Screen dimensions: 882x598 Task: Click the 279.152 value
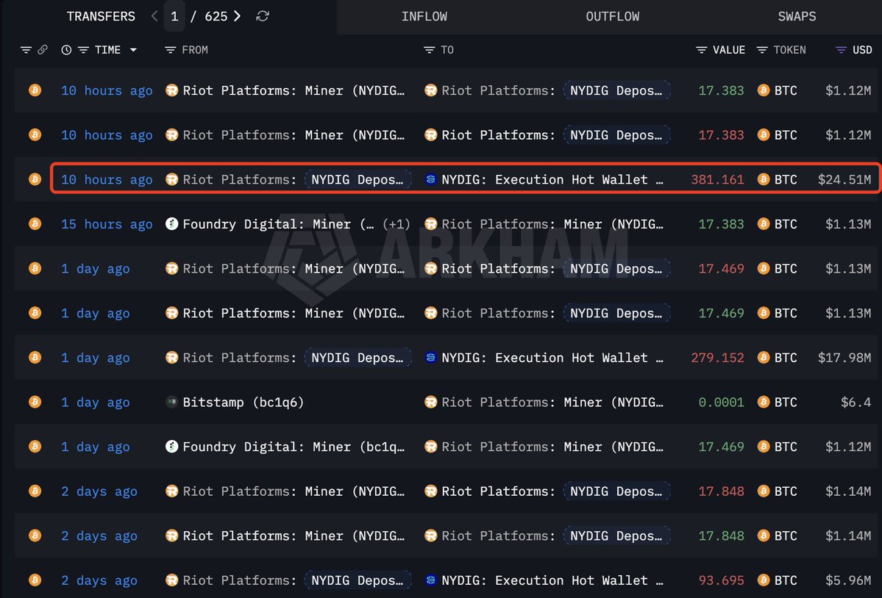(717, 358)
